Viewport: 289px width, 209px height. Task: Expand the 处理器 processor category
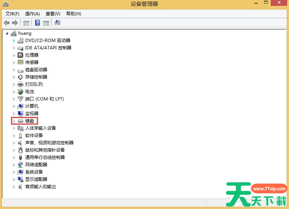(14, 55)
